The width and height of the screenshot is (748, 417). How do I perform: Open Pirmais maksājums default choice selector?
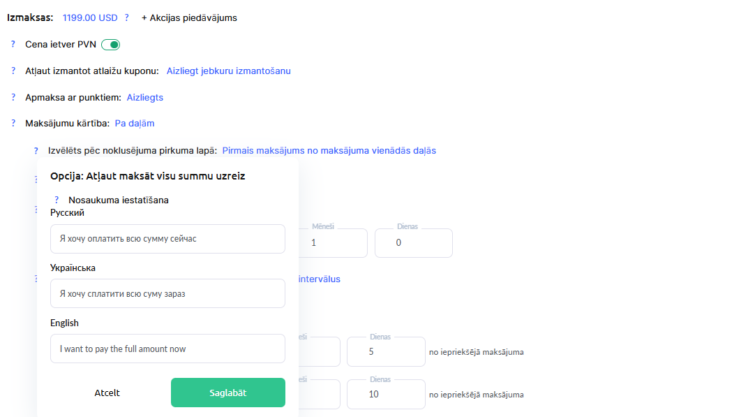click(329, 150)
